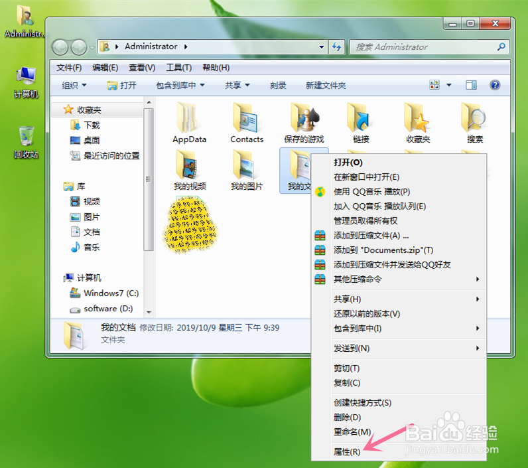Click 计算机 node in sidebar
This screenshot has width=528, height=468.
82,277
